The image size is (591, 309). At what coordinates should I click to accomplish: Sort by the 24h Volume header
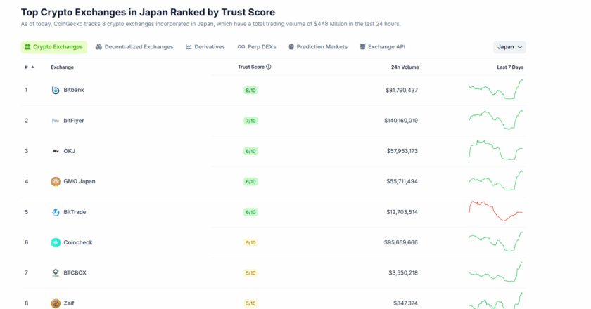click(405, 67)
